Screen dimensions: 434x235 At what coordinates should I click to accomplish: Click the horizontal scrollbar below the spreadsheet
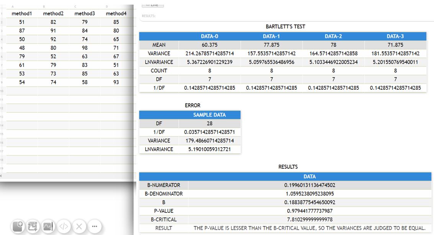click(x=68, y=176)
